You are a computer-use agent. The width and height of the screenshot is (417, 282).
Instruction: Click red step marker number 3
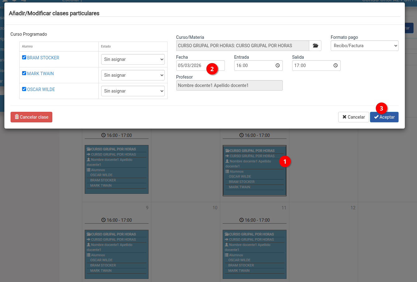[381, 108]
